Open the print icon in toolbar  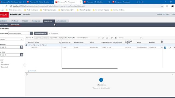pyautogui.click(x=112, y=38)
